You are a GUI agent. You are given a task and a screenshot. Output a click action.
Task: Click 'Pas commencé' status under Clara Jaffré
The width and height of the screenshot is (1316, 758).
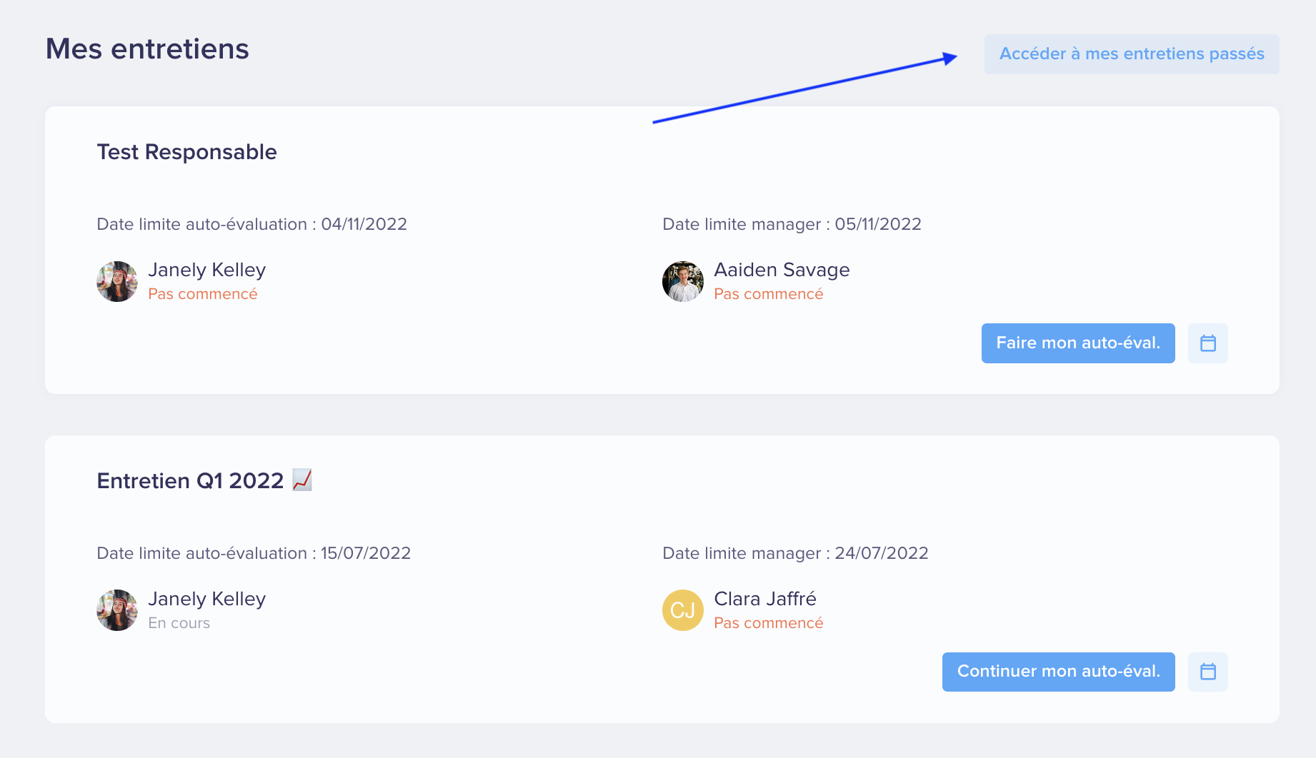pyautogui.click(x=769, y=623)
